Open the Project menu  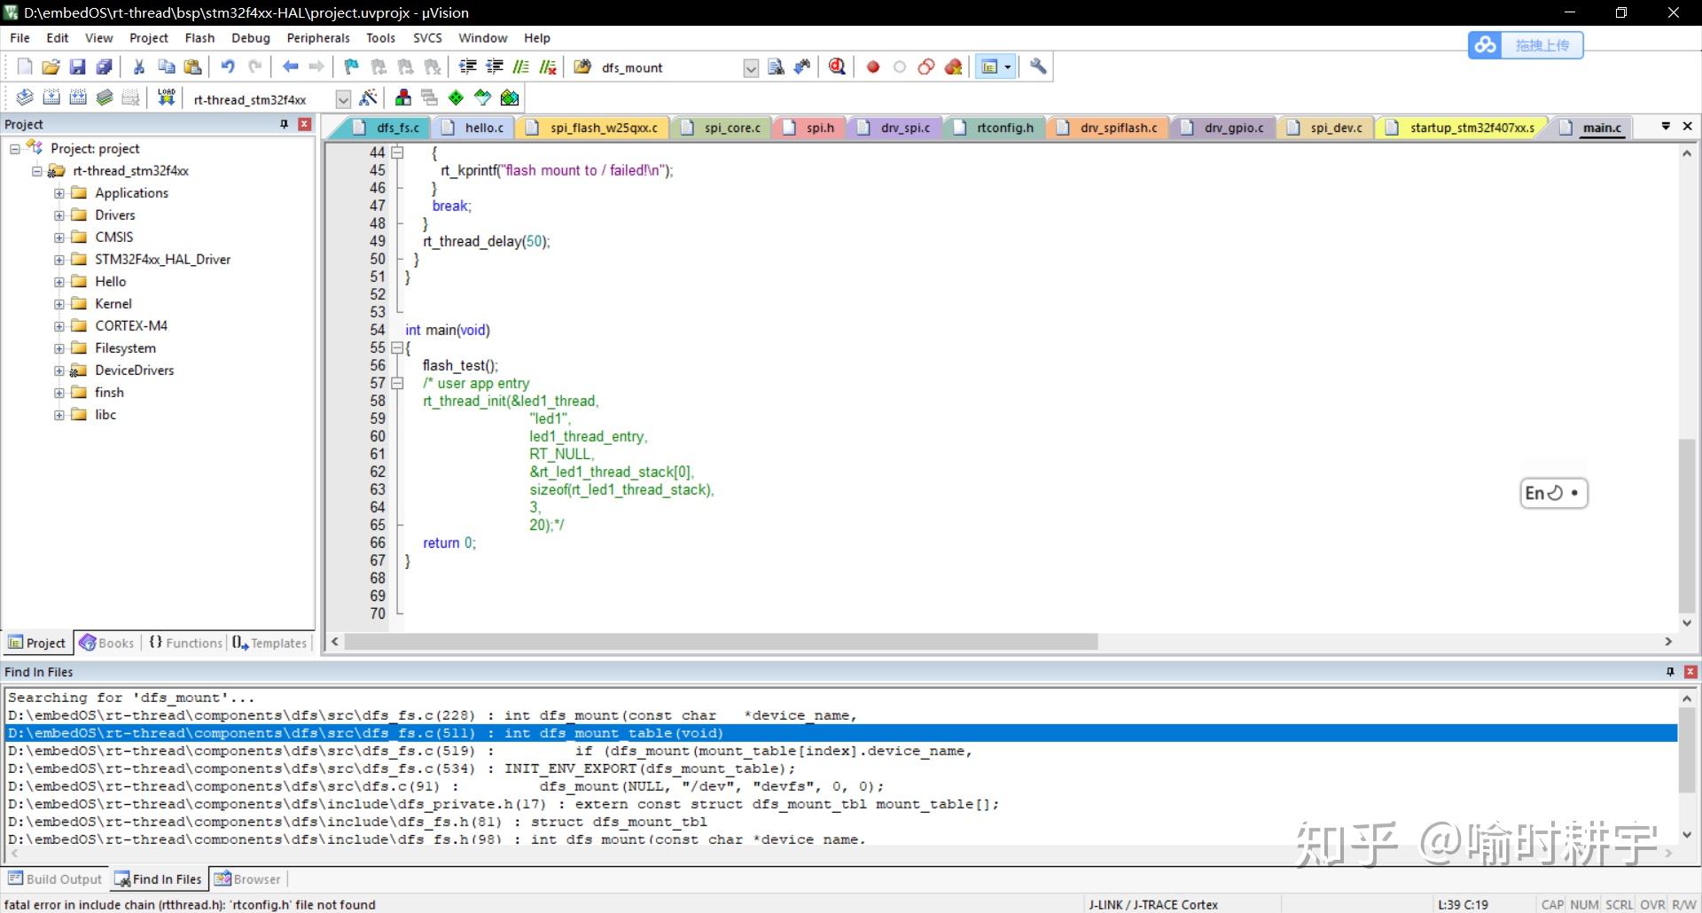(x=148, y=38)
